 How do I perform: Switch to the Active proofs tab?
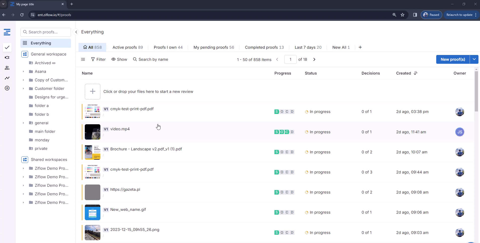pos(128,47)
